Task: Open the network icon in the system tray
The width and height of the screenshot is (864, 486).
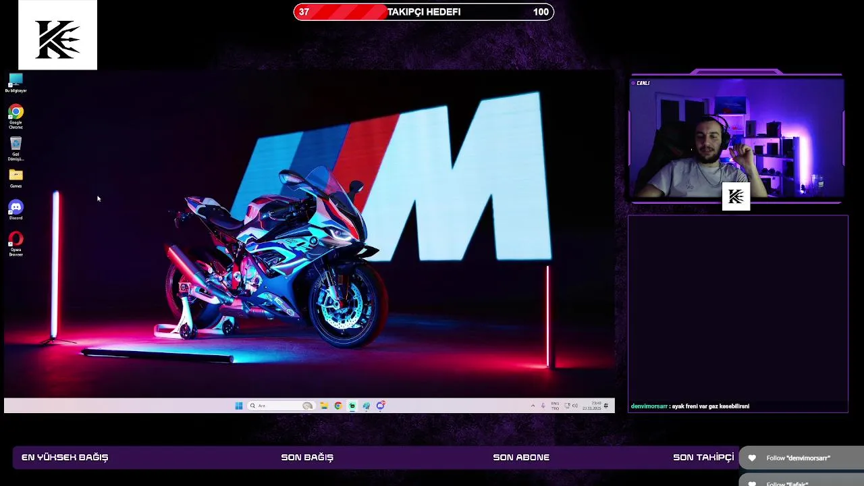Action: pyautogui.click(x=567, y=406)
